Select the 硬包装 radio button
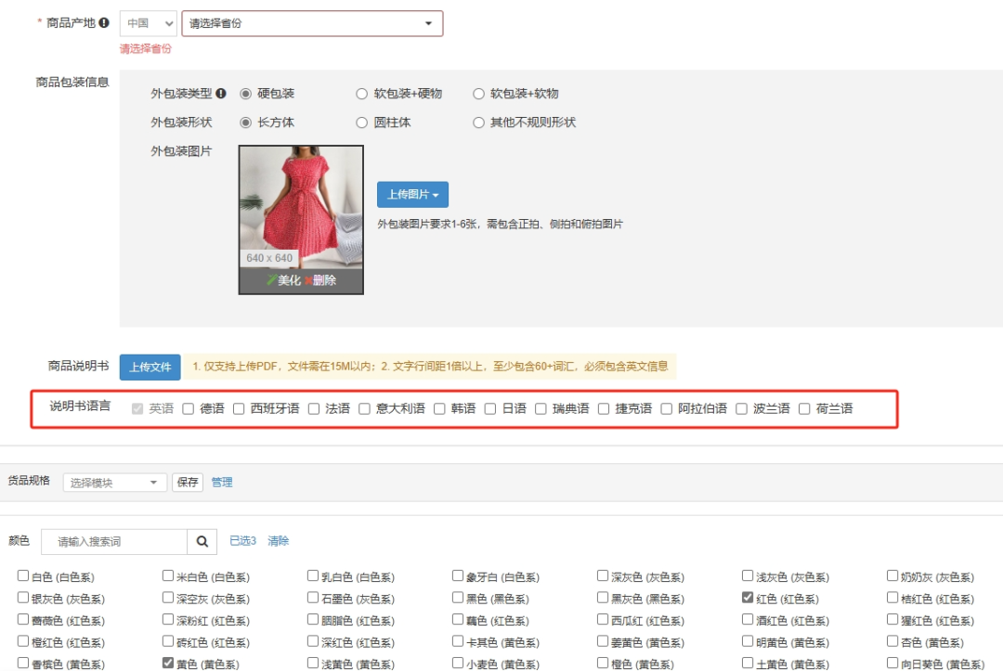 click(243, 93)
